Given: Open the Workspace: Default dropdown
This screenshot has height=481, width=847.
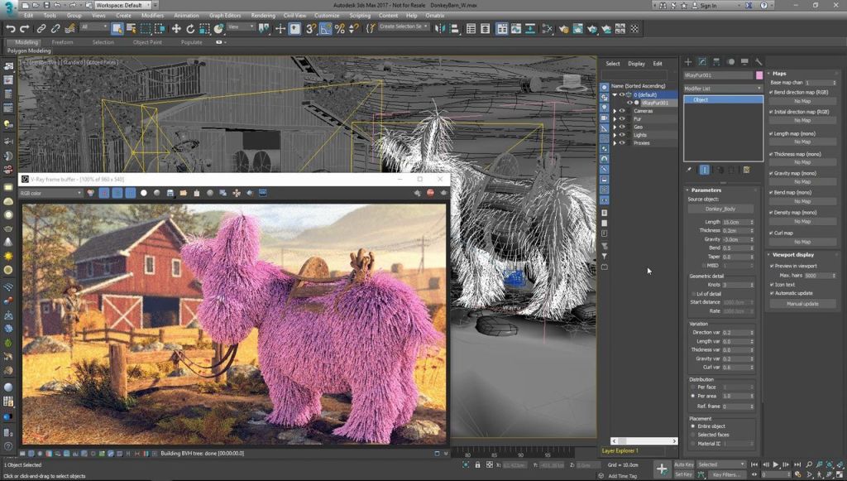Looking at the screenshot, I should click(124, 5).
